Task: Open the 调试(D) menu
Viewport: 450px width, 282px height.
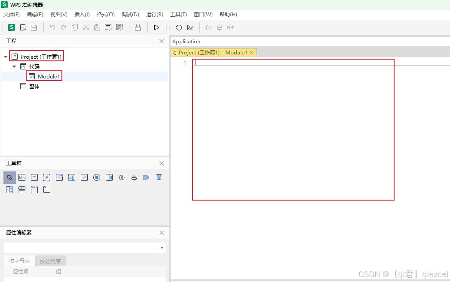Action: tap(130, 14)
